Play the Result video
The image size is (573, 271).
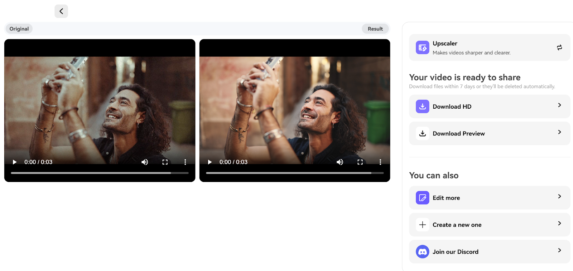210,162
